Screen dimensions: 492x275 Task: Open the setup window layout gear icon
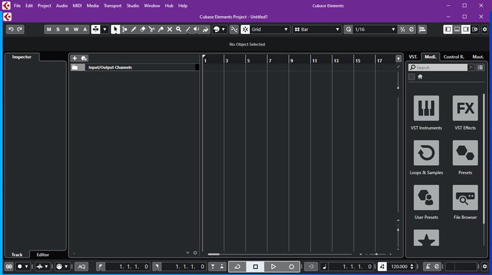pos(475,30)
